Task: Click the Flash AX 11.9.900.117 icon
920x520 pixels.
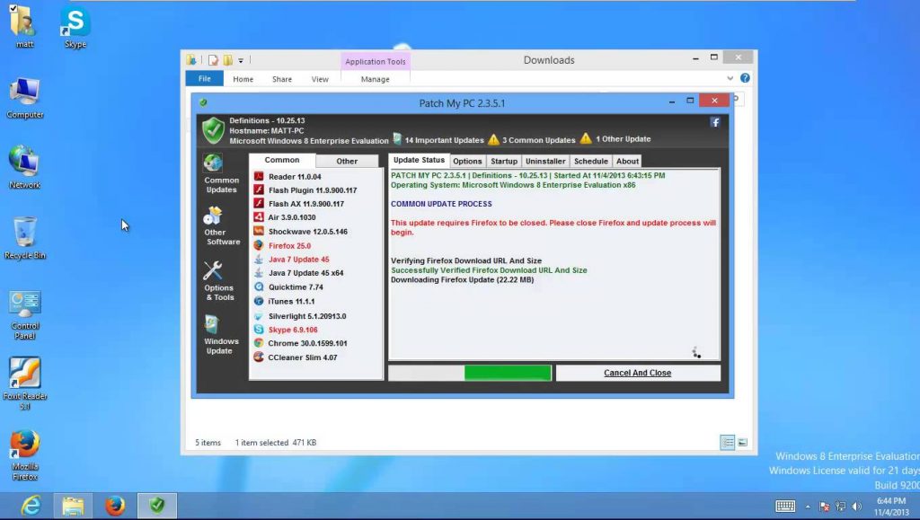Action: [259, 203]
